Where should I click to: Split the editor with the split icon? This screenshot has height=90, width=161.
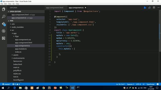click(x=154, y=8)
